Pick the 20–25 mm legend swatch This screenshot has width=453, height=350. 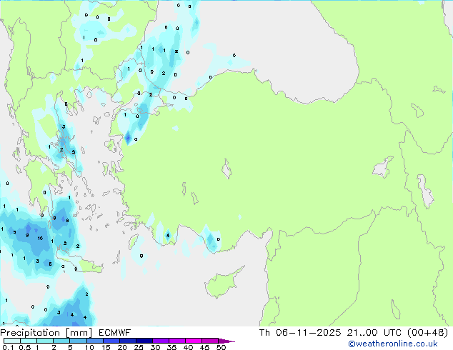click(128, 341)
